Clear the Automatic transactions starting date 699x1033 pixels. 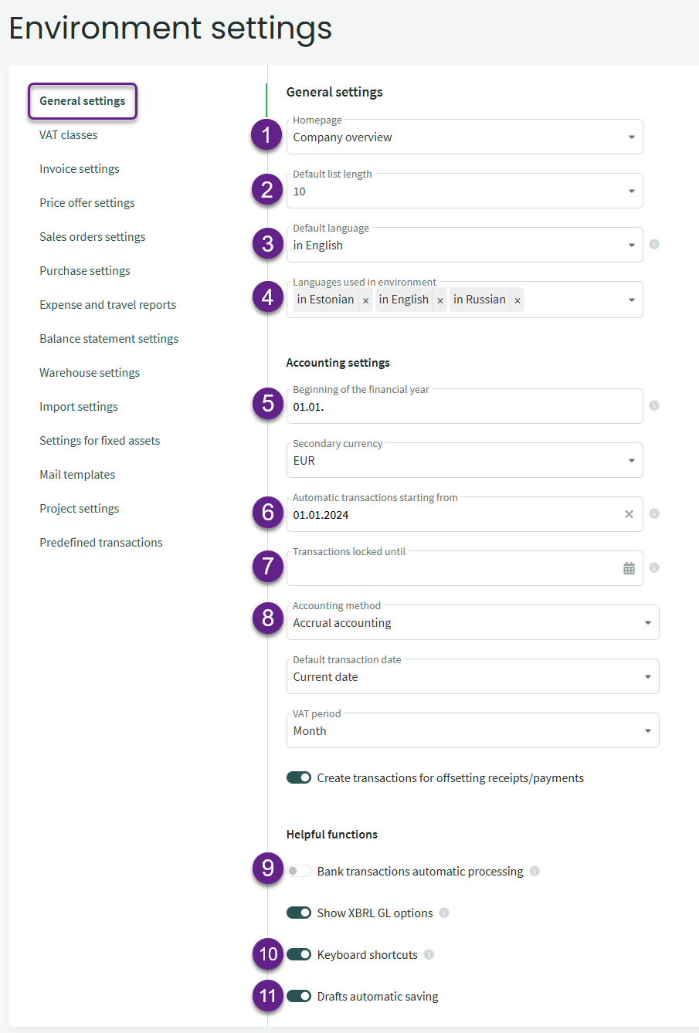tap(629, 514)
